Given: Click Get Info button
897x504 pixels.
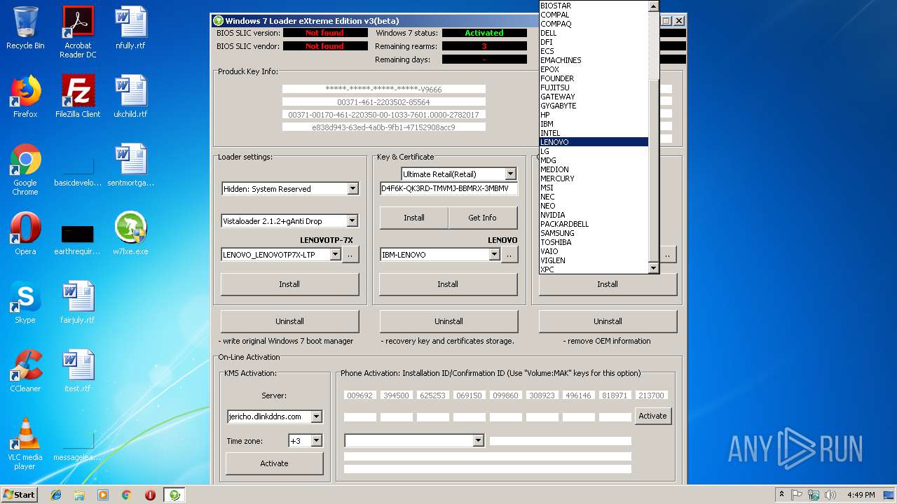Looking at the screenshot, I should 482,218.
